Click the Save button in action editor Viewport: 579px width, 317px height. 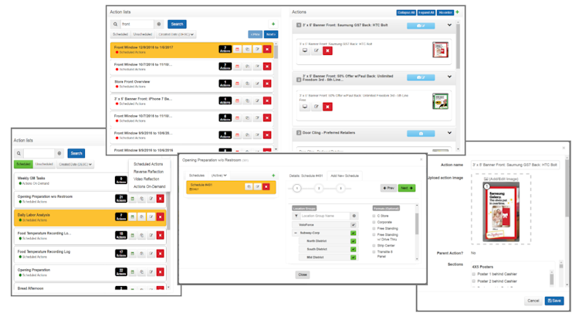pos(554,301)
